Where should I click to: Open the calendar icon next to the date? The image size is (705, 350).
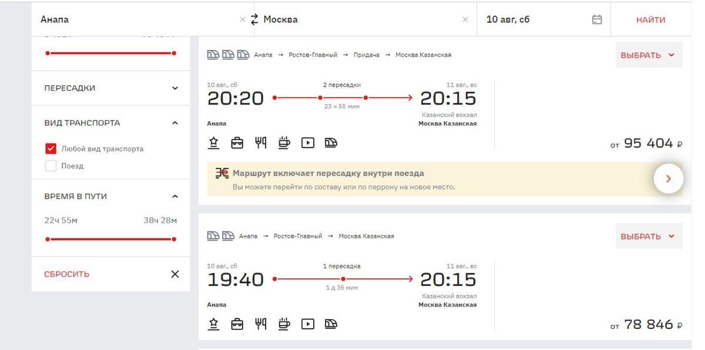(x=596, y=19)
